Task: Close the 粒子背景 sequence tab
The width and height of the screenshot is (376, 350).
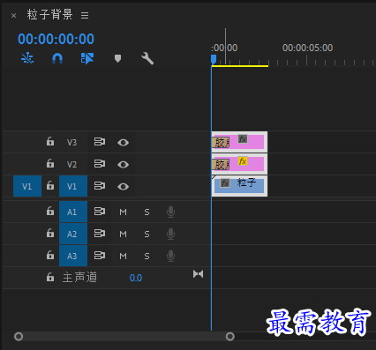Action: (13, 15)
